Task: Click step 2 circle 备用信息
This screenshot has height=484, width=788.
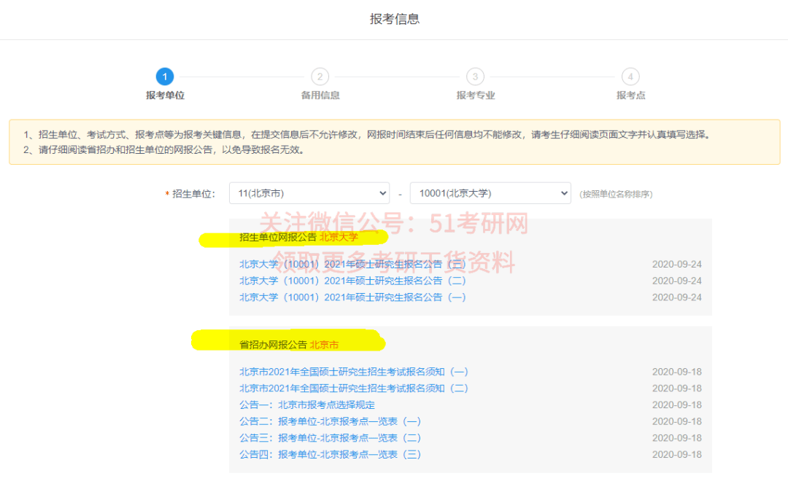Action: click(x=320, y=77)
